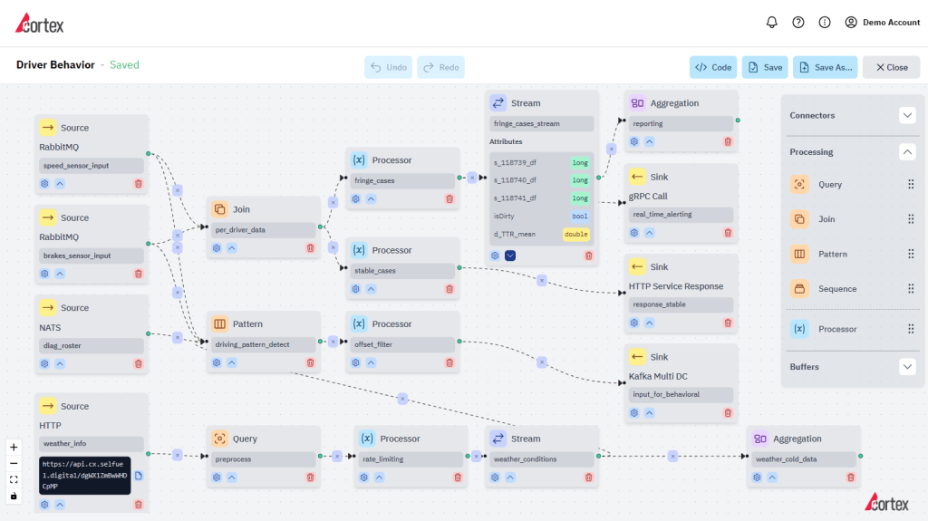Toggle the canvas lock control
The height and width of the screenshot is (521, 928).
coord(14,496)
